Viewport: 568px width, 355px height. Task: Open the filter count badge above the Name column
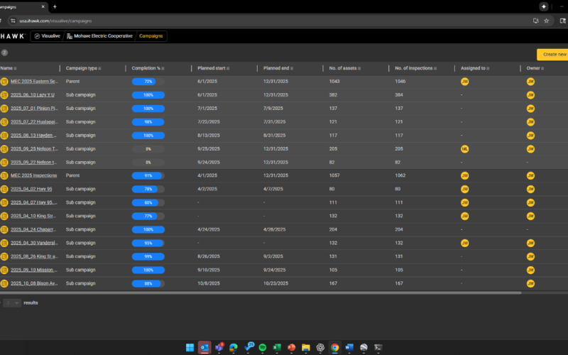click(4, 53)
